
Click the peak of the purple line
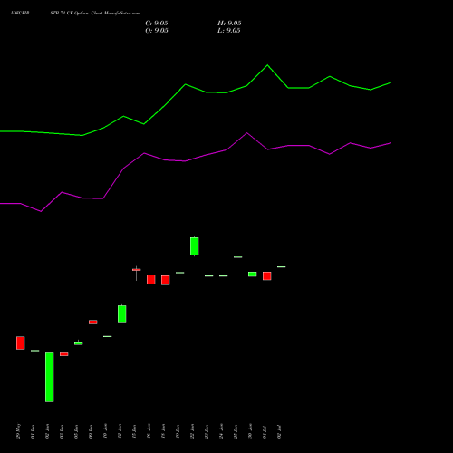pos(247,133)
